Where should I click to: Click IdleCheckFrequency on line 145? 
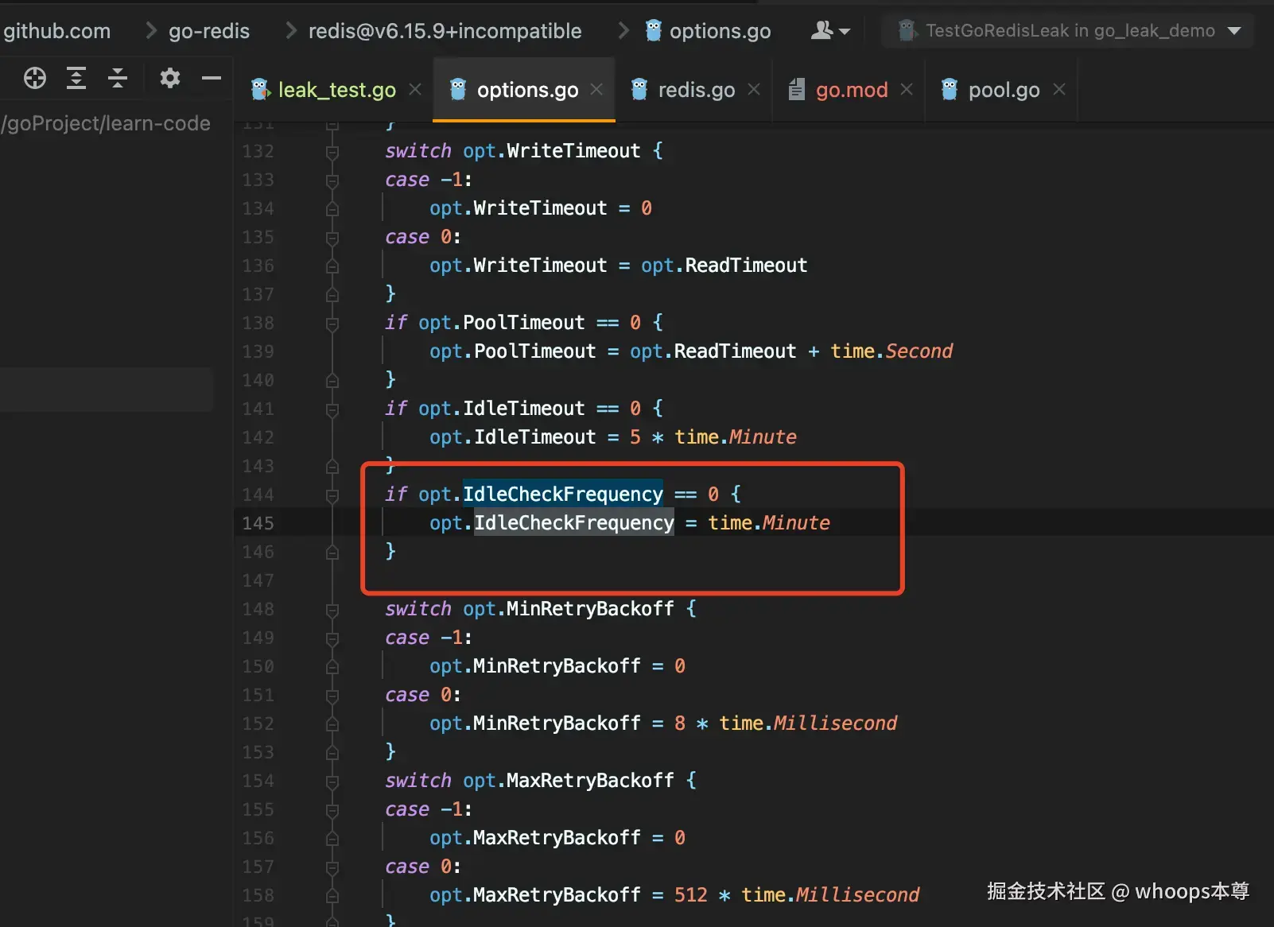click(x=574, y=522)
